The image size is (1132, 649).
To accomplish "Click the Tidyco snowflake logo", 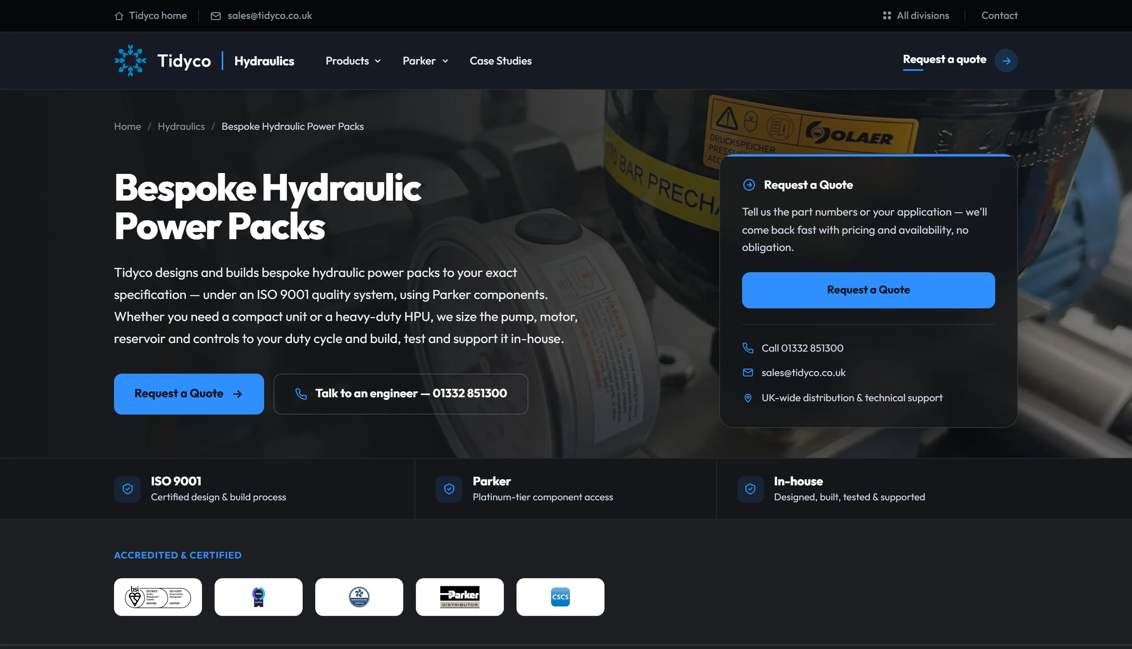I will (x=130, y=61).
